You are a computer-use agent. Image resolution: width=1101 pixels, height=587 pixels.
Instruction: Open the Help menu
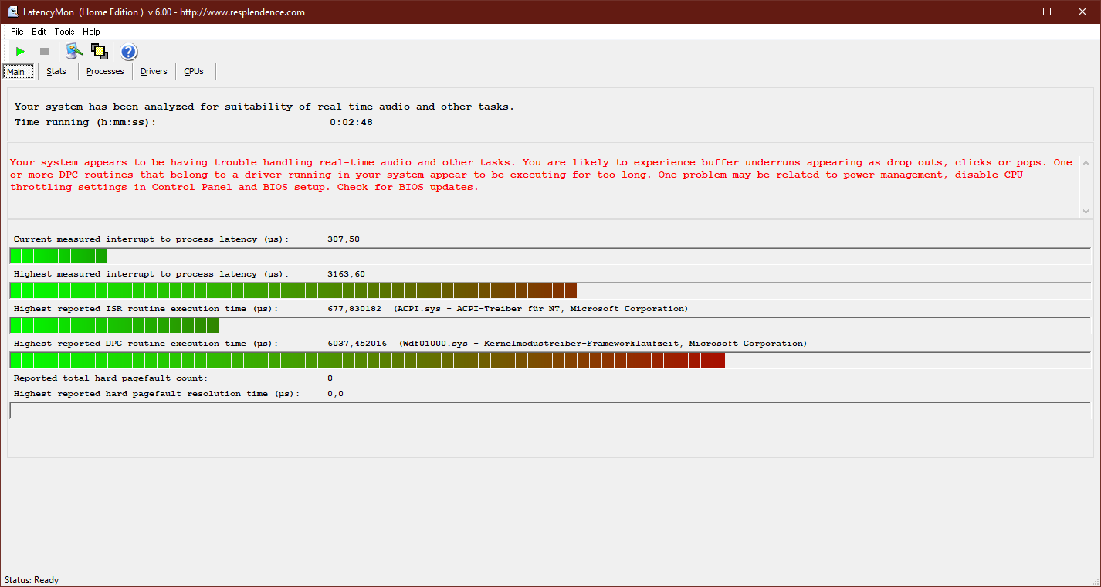coord(91,32)
